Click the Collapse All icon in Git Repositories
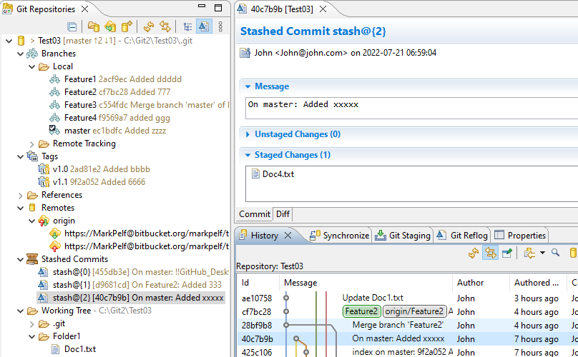Screen dimensions: 578x357 pos(72,26)
